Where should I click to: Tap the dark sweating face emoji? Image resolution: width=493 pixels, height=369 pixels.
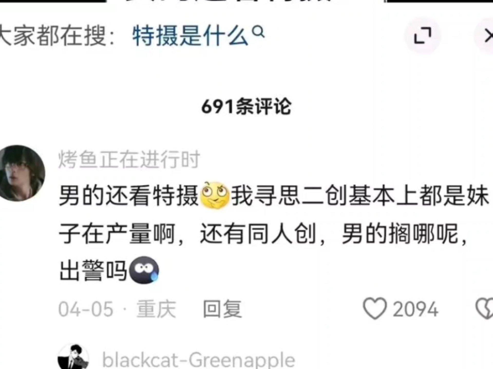coord(144,270)
